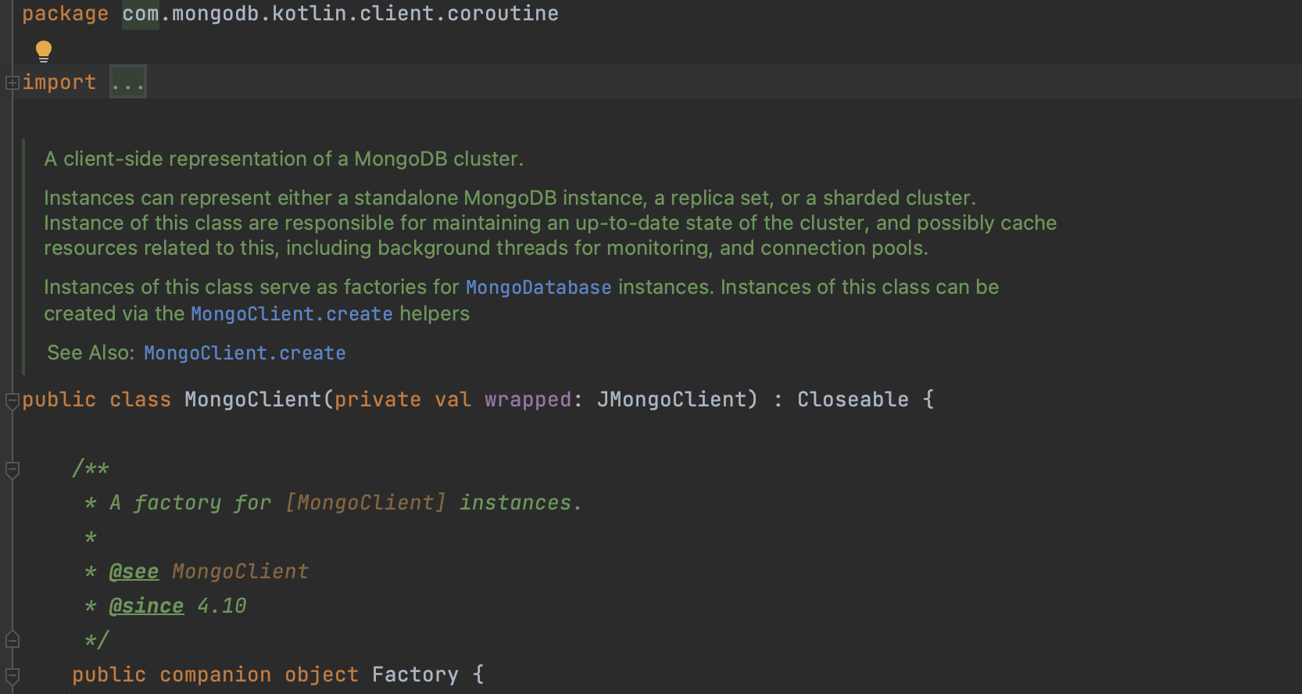Viewport: 1302px width, 694px height.
Task: Collapse the MongoClient class fold marker
Action: click(13, 401)
